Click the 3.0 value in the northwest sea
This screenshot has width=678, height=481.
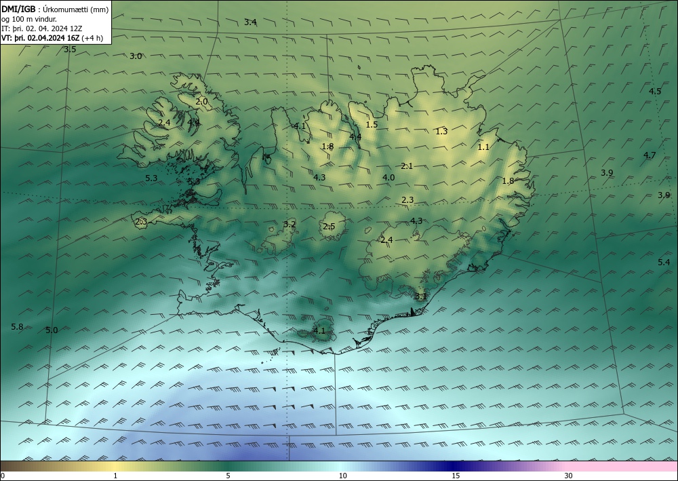point(136,56)
